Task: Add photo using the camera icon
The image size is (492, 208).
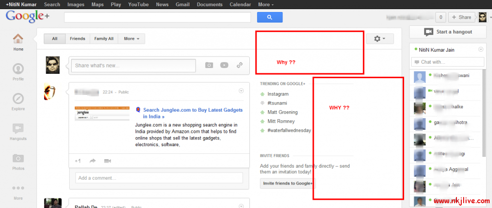Action: pyautogui.click(x=209, y=65)
